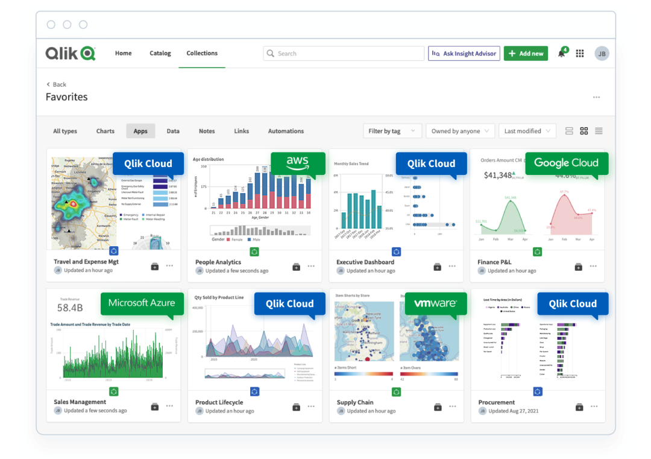Open the apps grid launcher

580,54
